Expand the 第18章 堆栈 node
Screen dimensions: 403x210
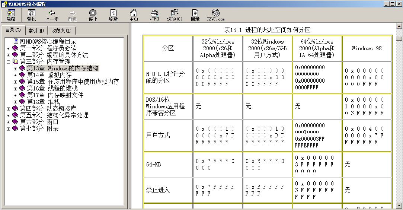[x=15, y=102]
